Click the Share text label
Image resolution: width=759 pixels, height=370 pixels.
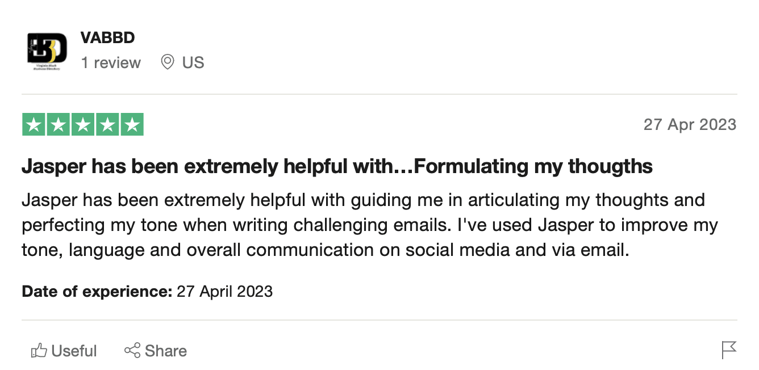pyautogui.click(x=166, y=351)
